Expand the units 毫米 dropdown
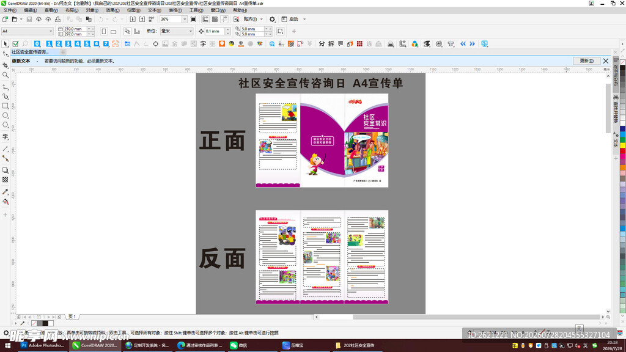 [191, 31]
